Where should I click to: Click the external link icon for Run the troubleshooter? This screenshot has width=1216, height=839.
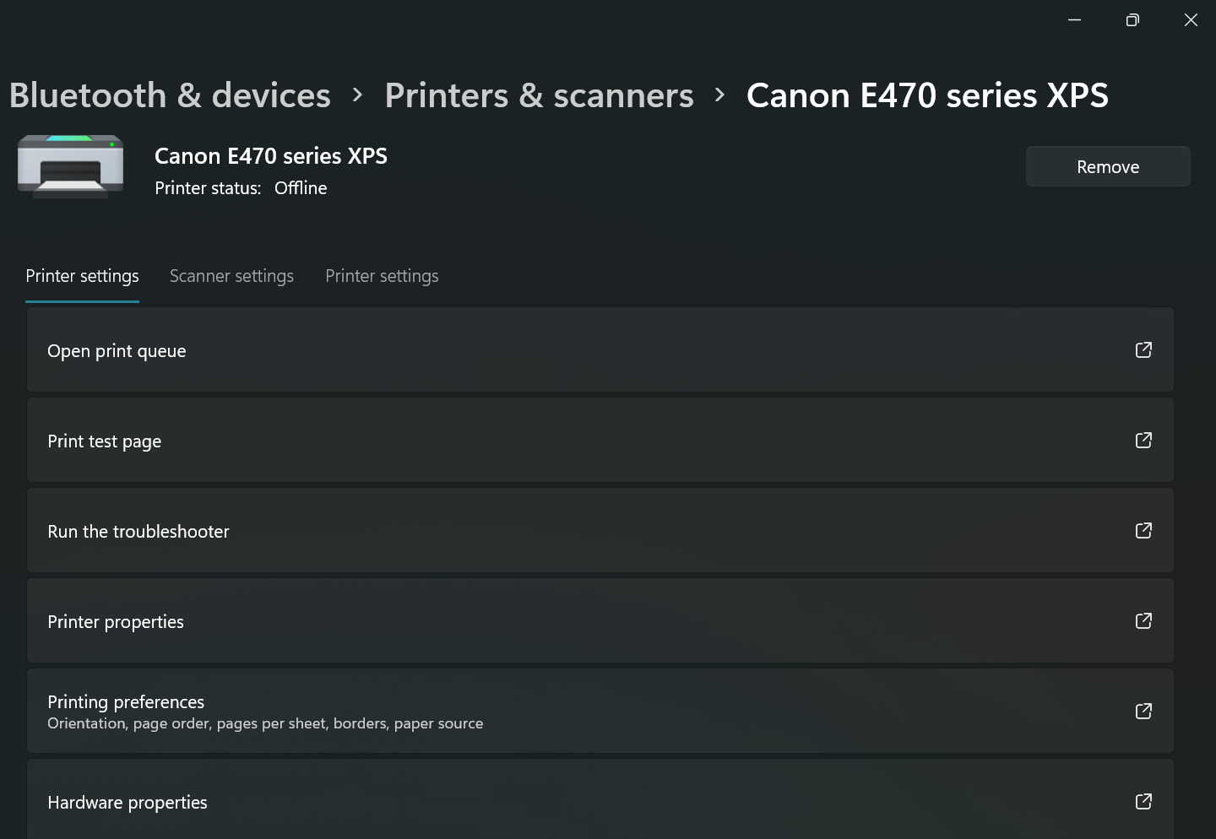click(x=1143, y=530)
